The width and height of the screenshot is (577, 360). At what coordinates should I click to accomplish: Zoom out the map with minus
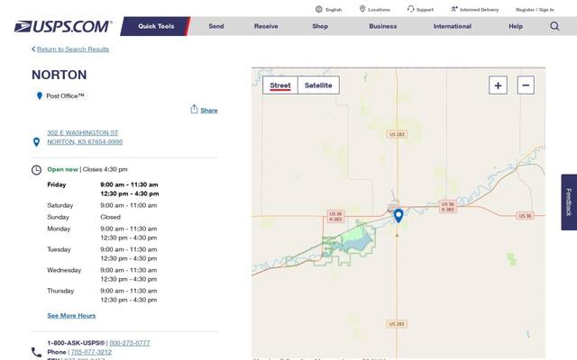coord(526,85)
